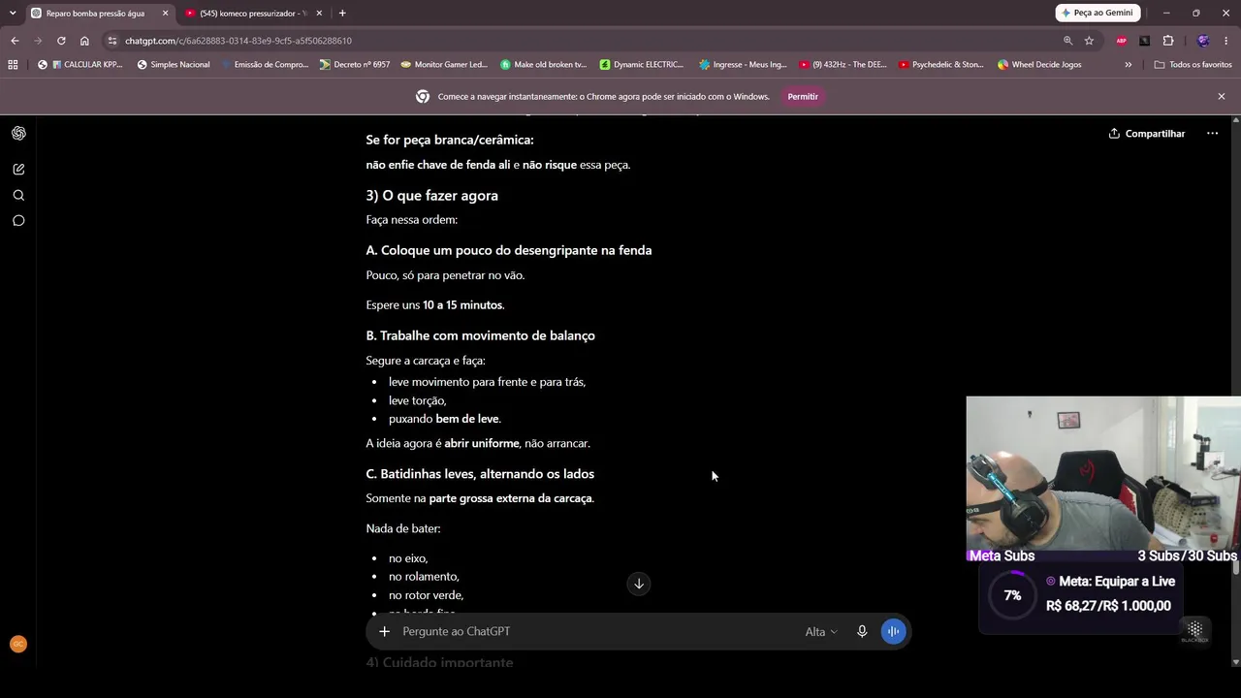Click the Meta: Equipar a Live label
1241x698 pixels.
1117,582
